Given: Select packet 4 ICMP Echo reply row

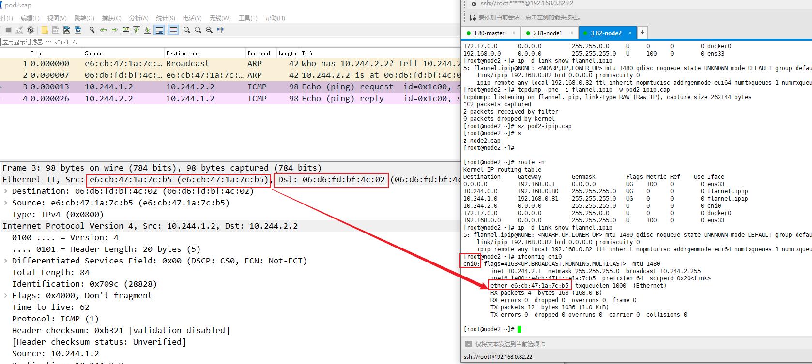Looking at the screenshot, I should (230, 98).
